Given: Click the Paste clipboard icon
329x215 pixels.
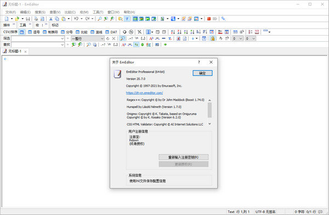Looking at the screenshot, I should [64, 19].
